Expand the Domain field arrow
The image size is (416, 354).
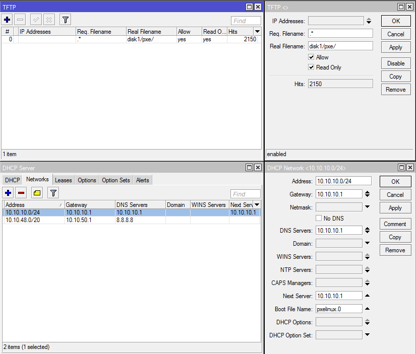367,243
